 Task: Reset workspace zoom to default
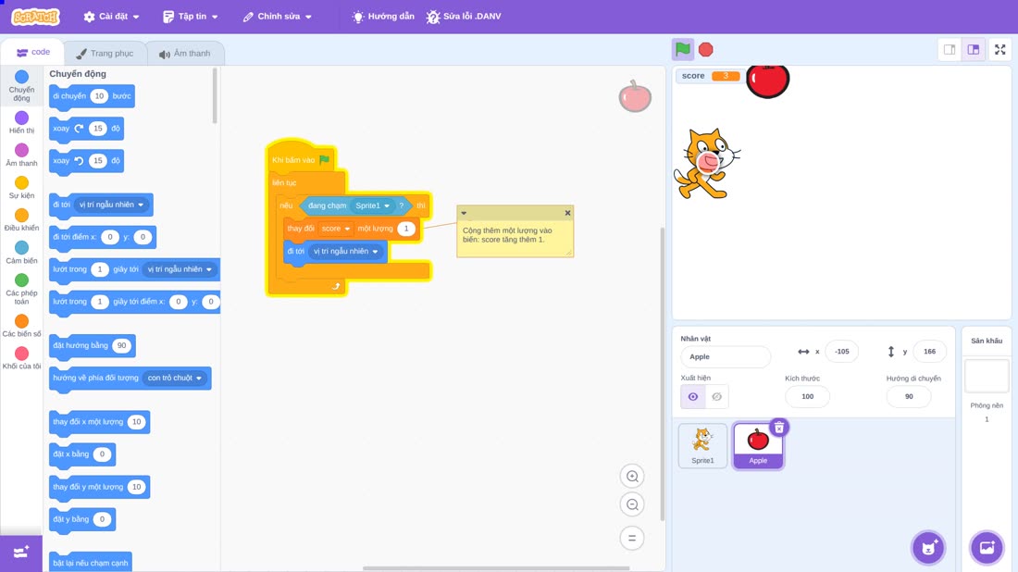point(632,538)
